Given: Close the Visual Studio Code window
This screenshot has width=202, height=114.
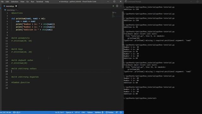Looking at the screenshot, I should tap(121, 2).
